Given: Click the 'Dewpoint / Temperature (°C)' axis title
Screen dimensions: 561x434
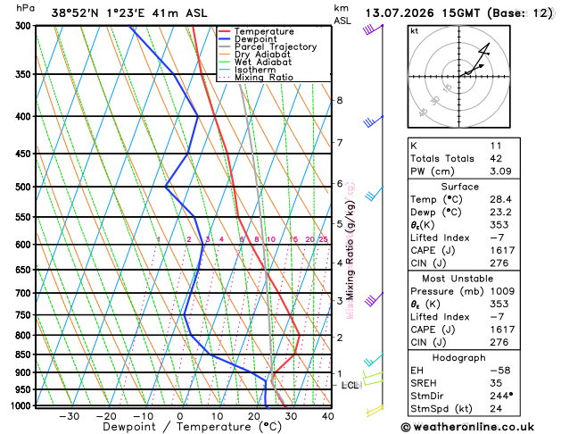Looking at the screenshot, I should [192, 427].
